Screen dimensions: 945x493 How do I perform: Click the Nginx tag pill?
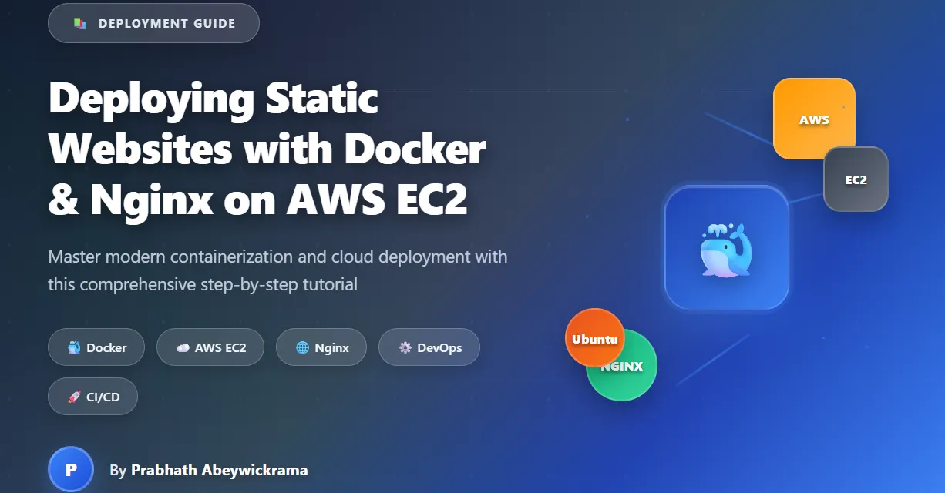click(x=321, y=347)
